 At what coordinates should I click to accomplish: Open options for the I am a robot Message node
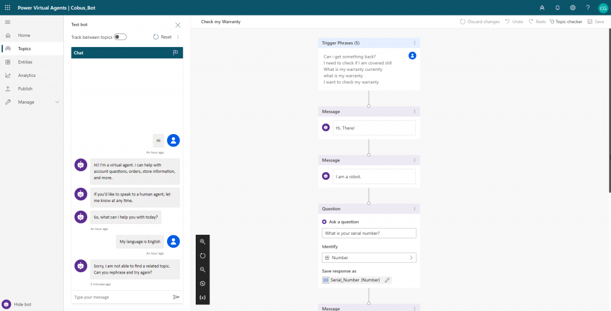tap(415, 160)
